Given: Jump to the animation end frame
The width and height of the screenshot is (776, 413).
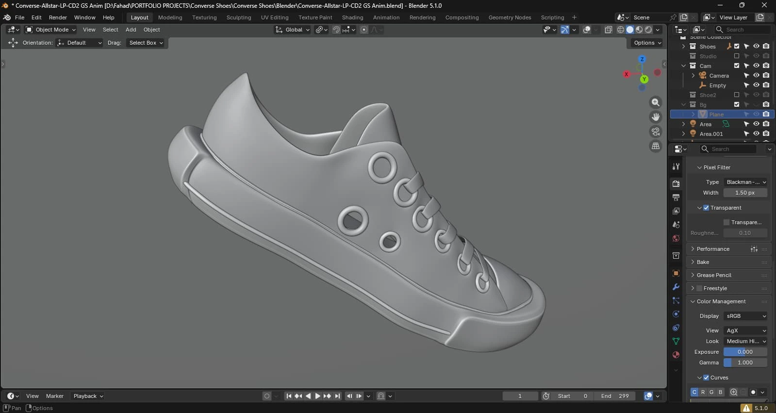Looking at the screenshot, I should (x=337, y=396).
